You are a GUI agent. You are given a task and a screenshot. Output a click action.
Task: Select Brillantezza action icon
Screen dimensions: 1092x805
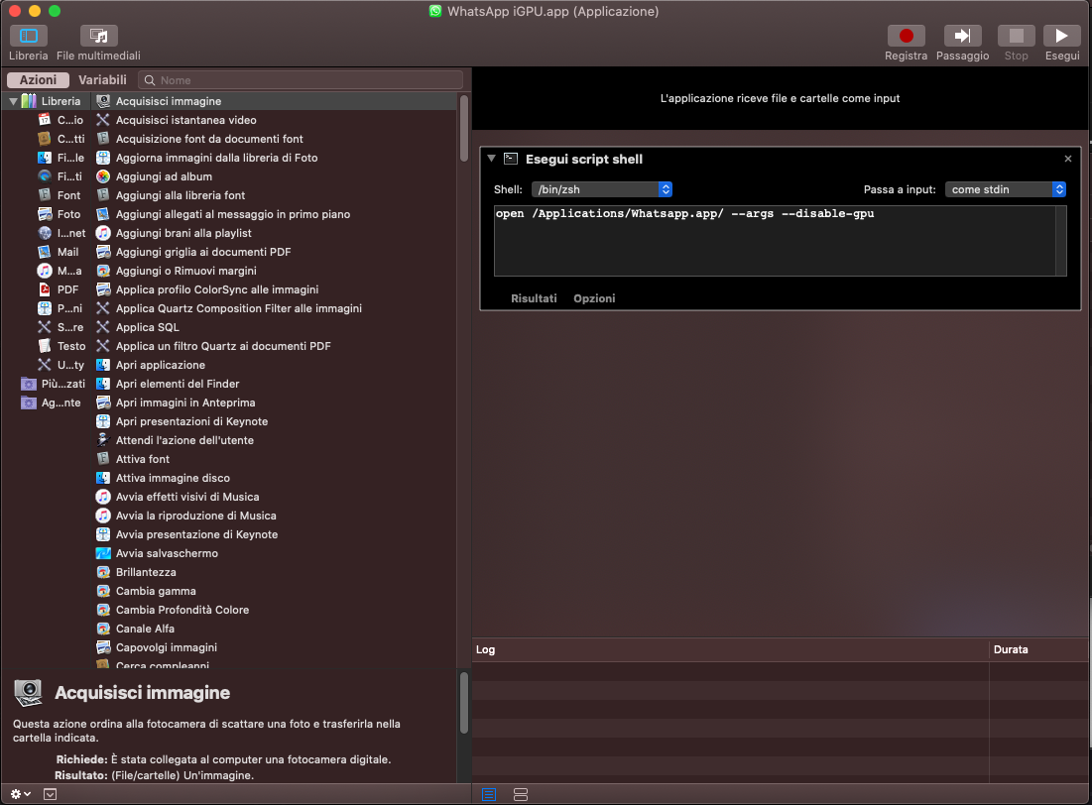103,571
